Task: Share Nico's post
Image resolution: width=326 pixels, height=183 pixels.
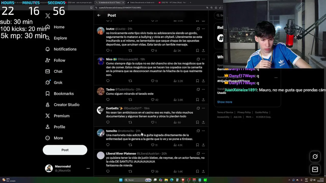Action: (x=203, y=81)
